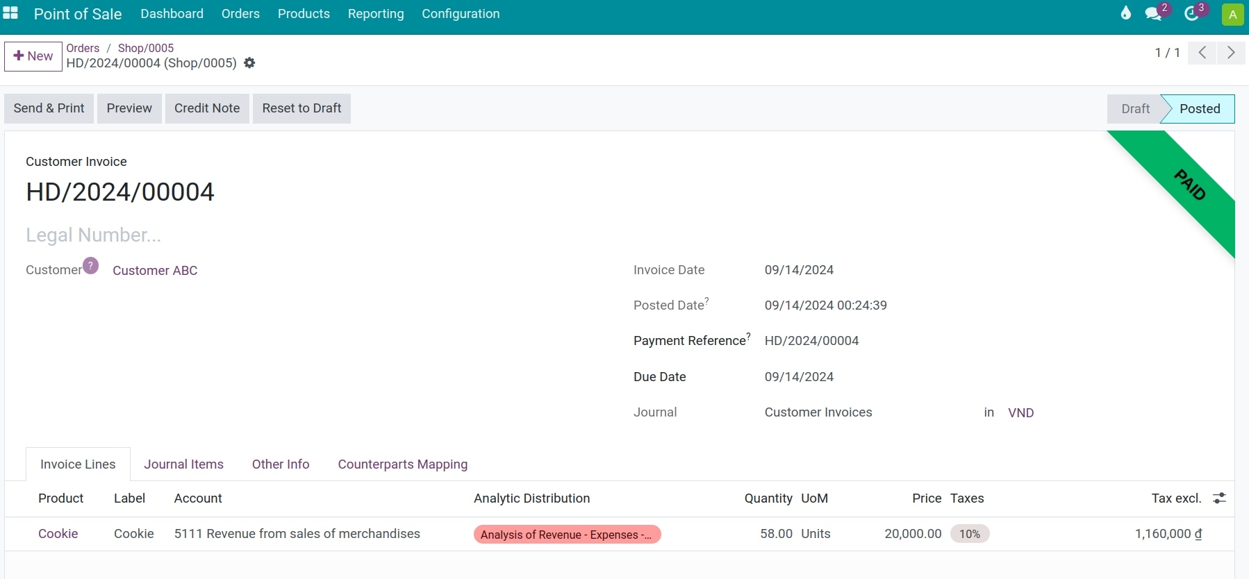Click the Customer help question mark
The height and width of the screenshot is (579, 1249).
tap(90, 265)
